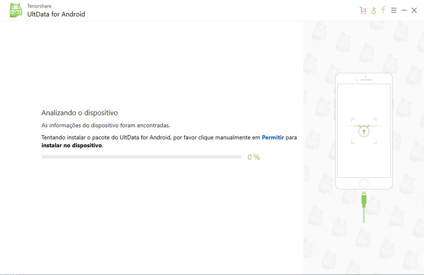424x275 pixels.
Task: Open the purchase shopping cart icon
Action: pyautogui.click(x=363, y=10)
